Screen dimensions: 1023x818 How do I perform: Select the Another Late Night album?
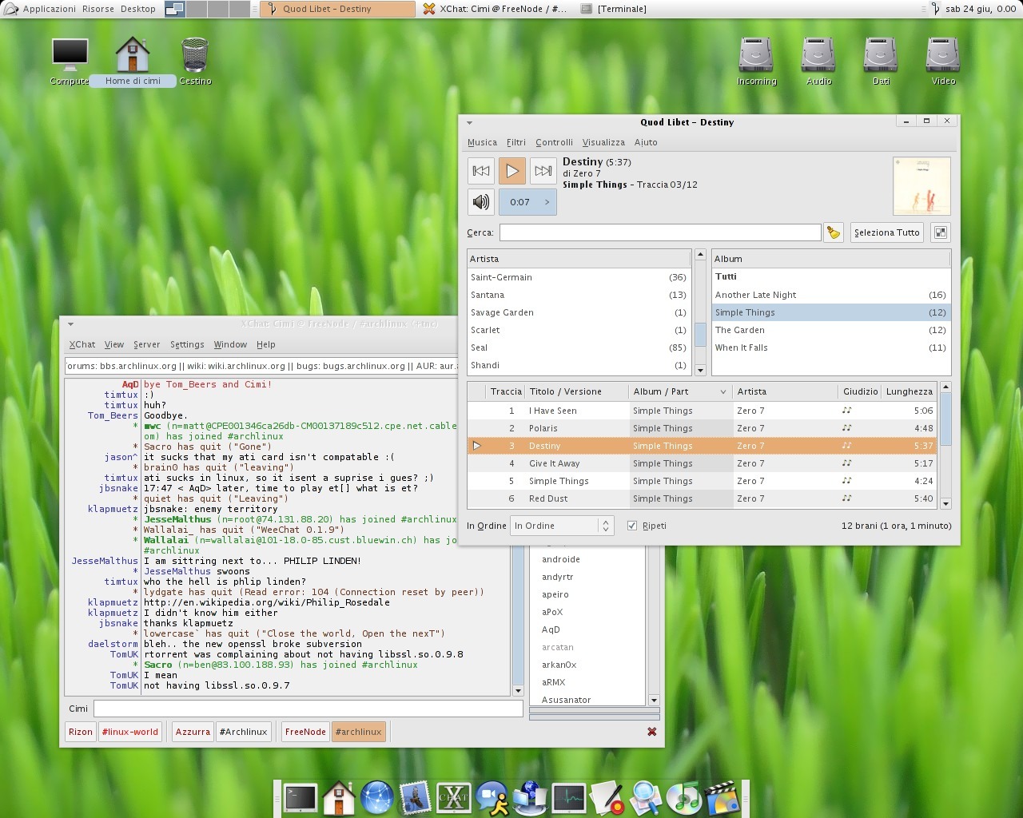click(x=831, y=295)
